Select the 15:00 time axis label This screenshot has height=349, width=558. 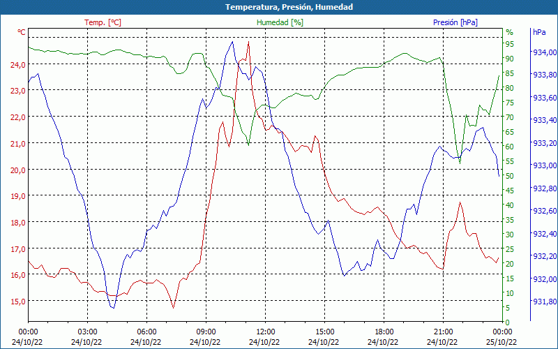(x=324, y=332)
